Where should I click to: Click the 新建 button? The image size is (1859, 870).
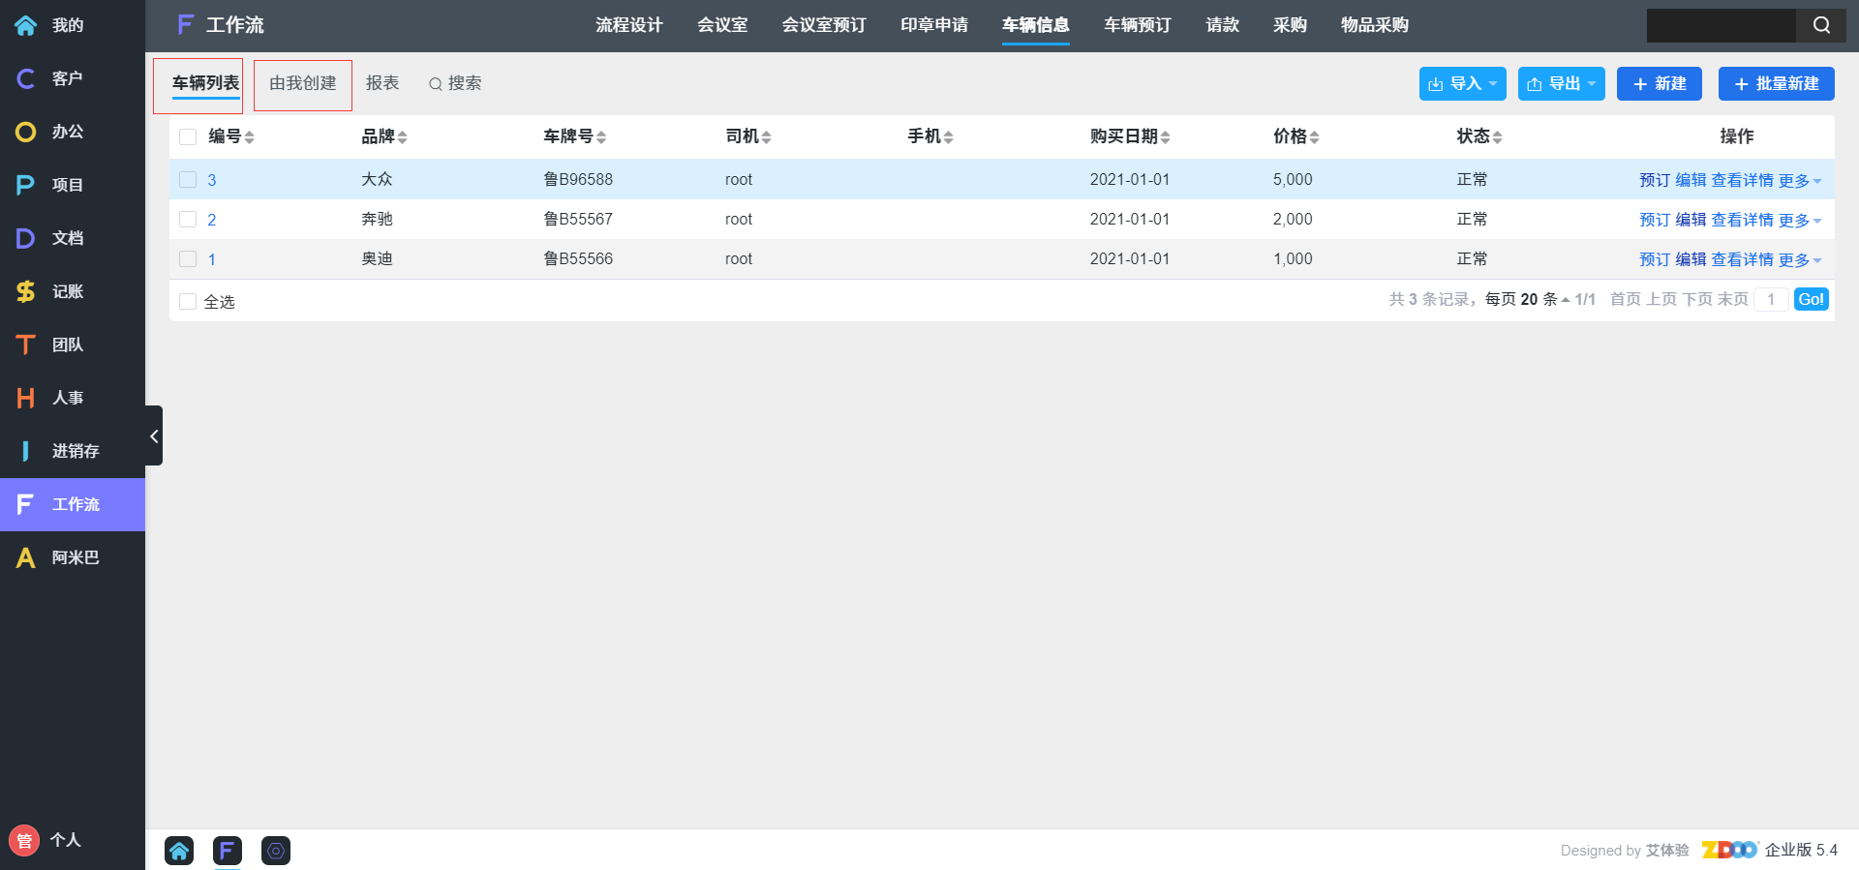click(x=1659, y=84)
